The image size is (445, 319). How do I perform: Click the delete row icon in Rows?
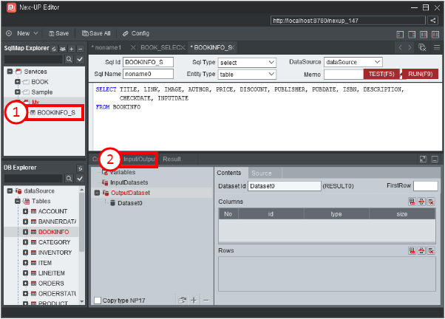tap(431, 250)
